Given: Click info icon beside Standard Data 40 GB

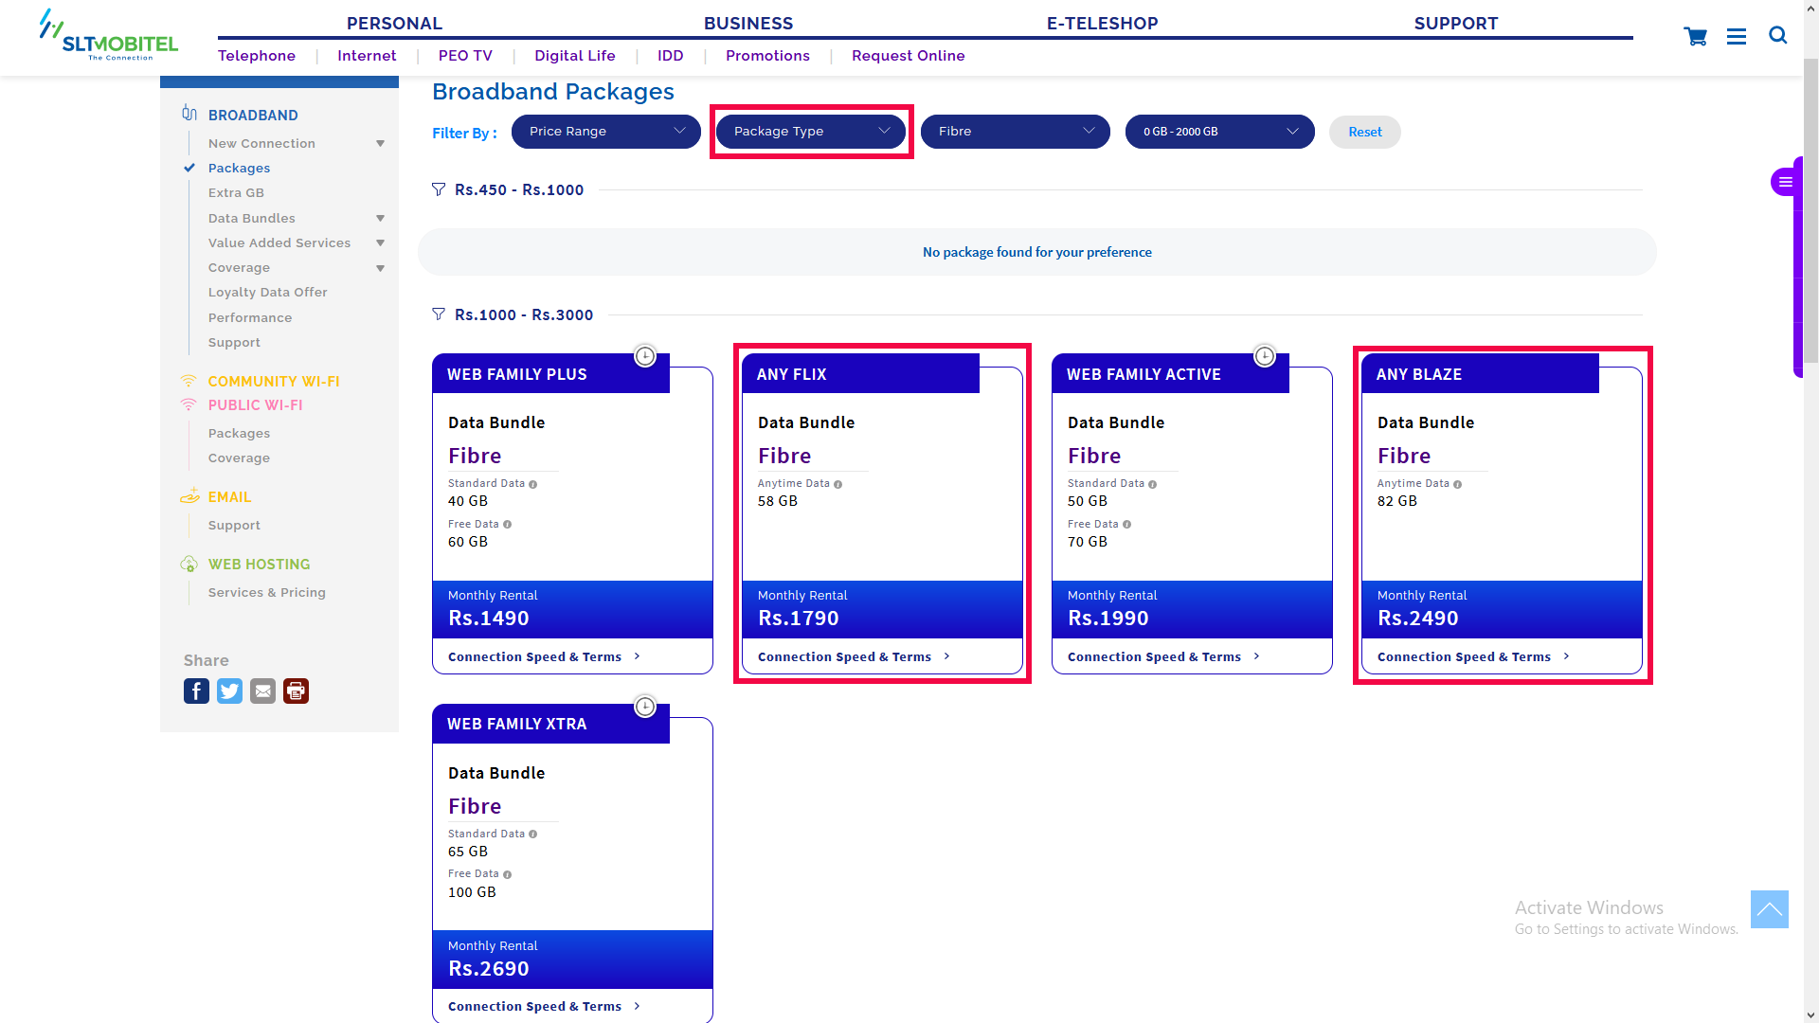Looking at the screenshot, I should tap(532, 484).
